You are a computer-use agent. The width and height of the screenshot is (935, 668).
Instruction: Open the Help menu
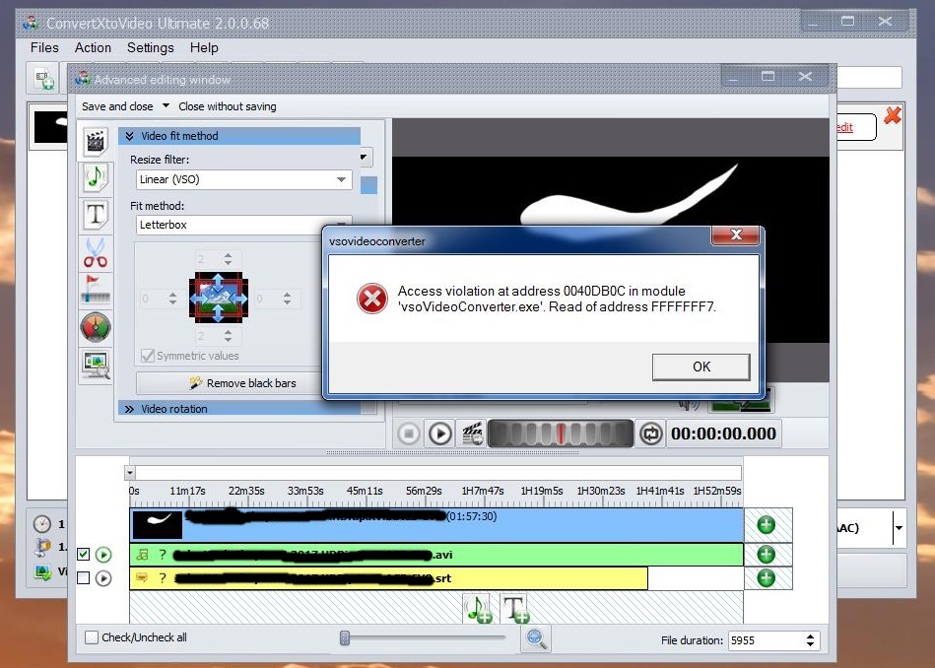coord(204,47)
